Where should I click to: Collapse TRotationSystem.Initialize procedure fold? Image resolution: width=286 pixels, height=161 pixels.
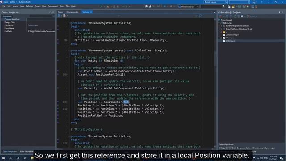70,136
